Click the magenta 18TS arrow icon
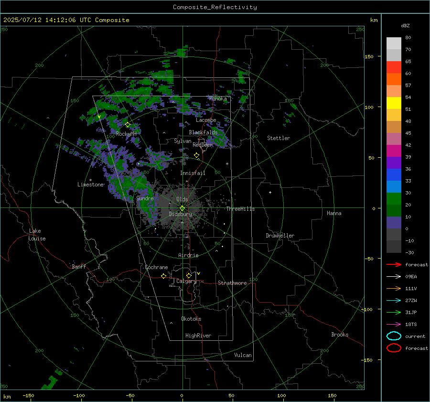 [x=394, y=325]
